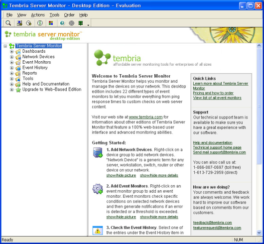The image size is (264, 244).
Task: Open the View menu
Action: pyautogui.click(x=22, y=15)
